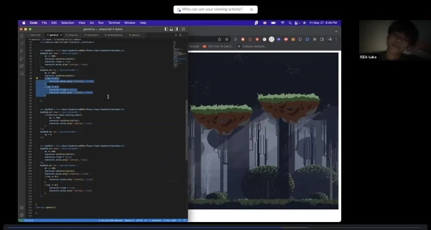The image size is (431, 230).
Task: Open the Terminal menu
Action: [x=114, y=23]
